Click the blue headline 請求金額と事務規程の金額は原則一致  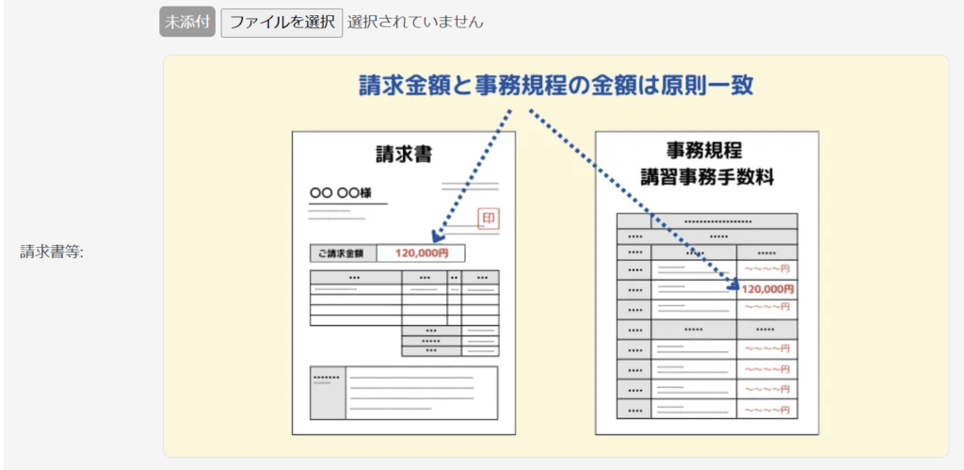tap(556, 85)
